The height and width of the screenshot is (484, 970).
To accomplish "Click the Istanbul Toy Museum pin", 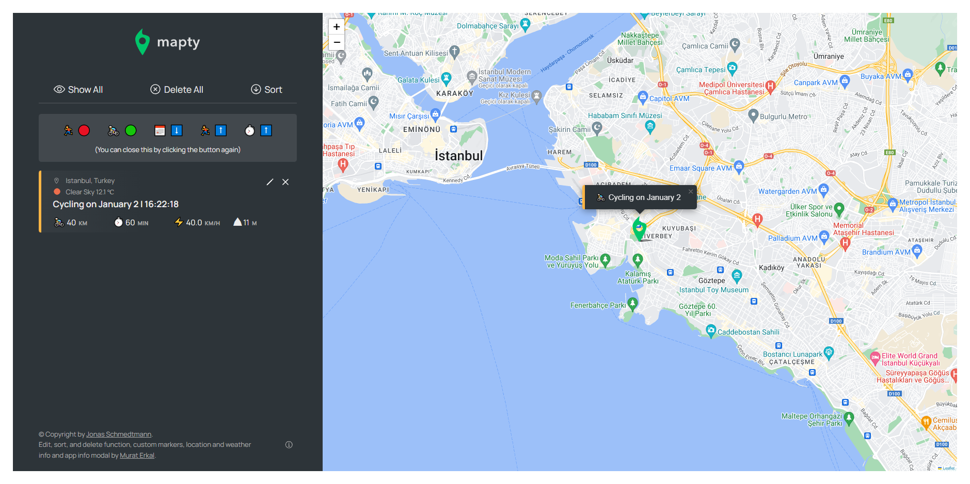I will click(737, 276).
